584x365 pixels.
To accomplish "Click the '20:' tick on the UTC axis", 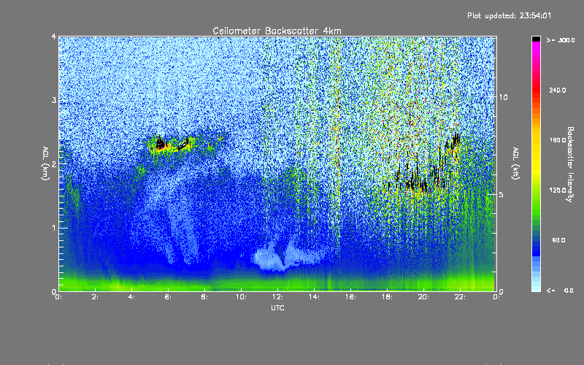I will [x=423, y=297].
